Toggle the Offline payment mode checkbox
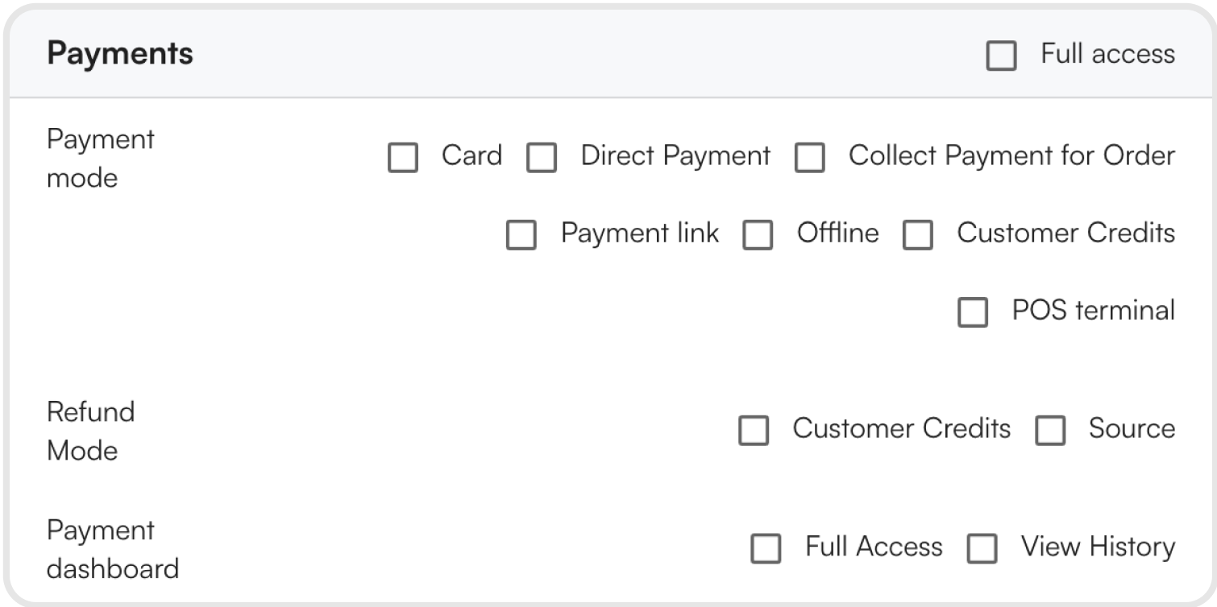 point(758,235)
